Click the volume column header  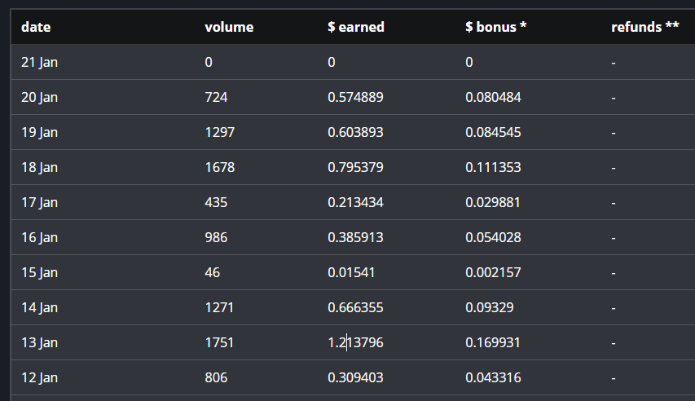[x=229, y=27]
